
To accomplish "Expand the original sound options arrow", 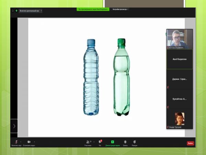I will point(42,11).
